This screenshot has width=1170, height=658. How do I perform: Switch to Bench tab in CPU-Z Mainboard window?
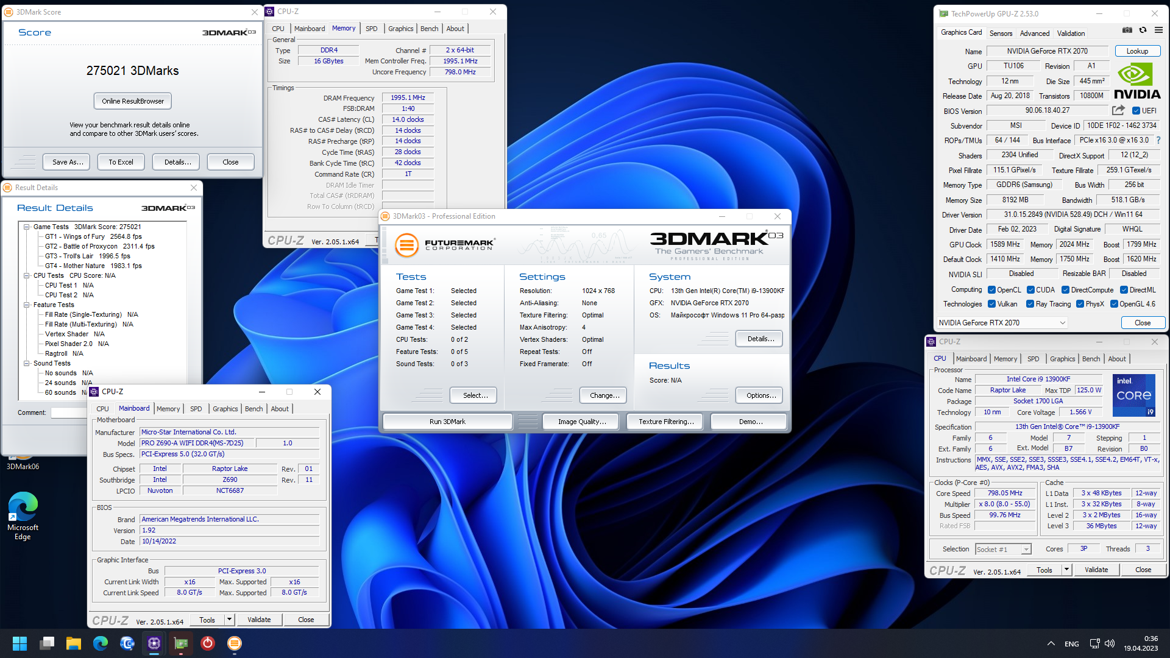[x=253, y=409]
